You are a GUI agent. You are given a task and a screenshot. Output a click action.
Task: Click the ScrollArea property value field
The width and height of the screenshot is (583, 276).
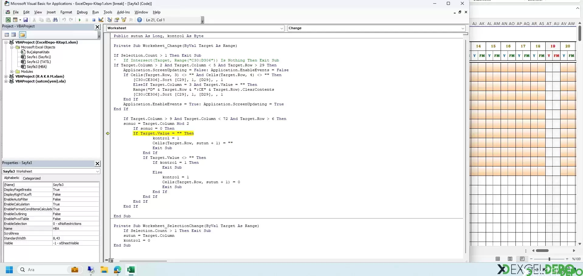coord(76,233)
